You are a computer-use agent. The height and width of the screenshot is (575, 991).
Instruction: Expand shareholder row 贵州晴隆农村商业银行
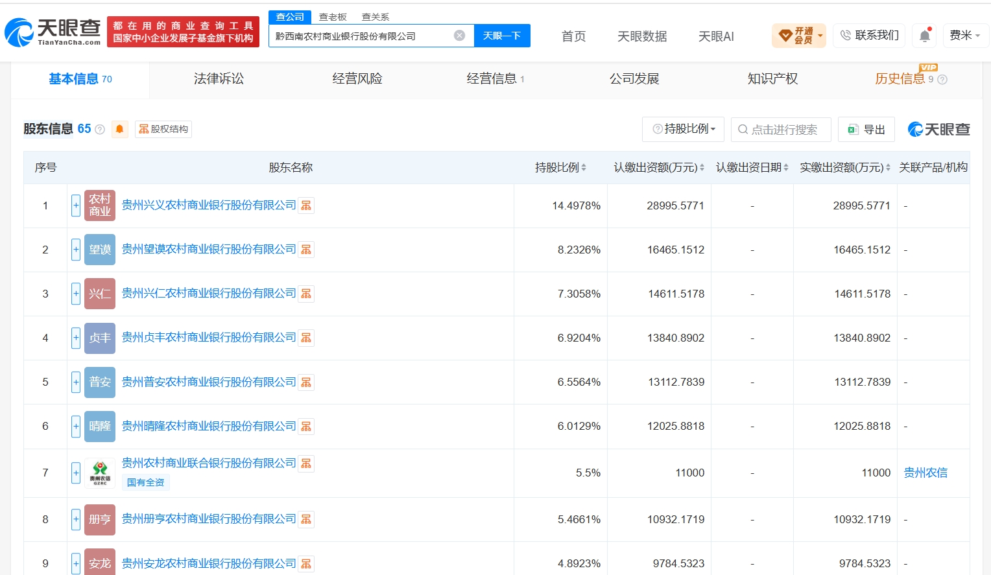tap(76, 426)
